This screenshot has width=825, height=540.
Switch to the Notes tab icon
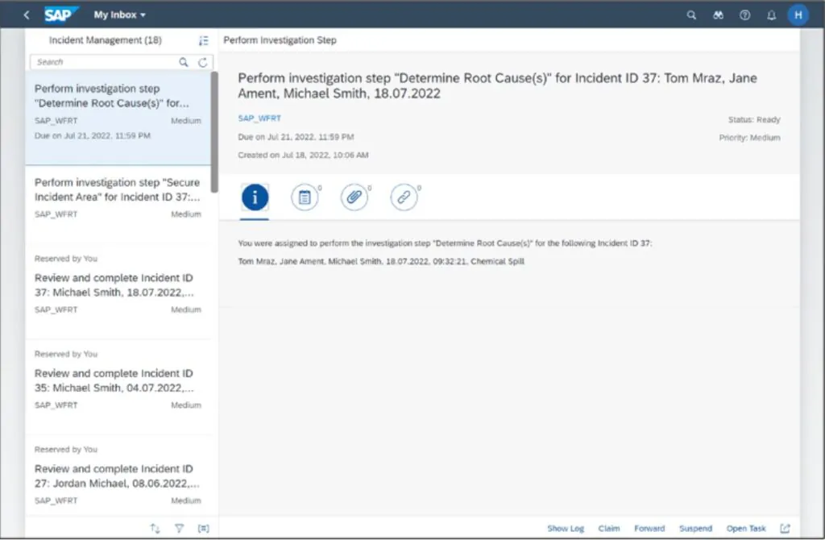(305, 197)
